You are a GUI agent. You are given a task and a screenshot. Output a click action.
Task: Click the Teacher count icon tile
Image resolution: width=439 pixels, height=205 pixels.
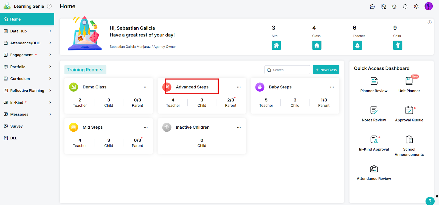tap(357, 45)
